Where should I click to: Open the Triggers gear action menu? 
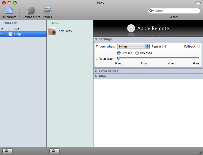(x=7, y=151)
